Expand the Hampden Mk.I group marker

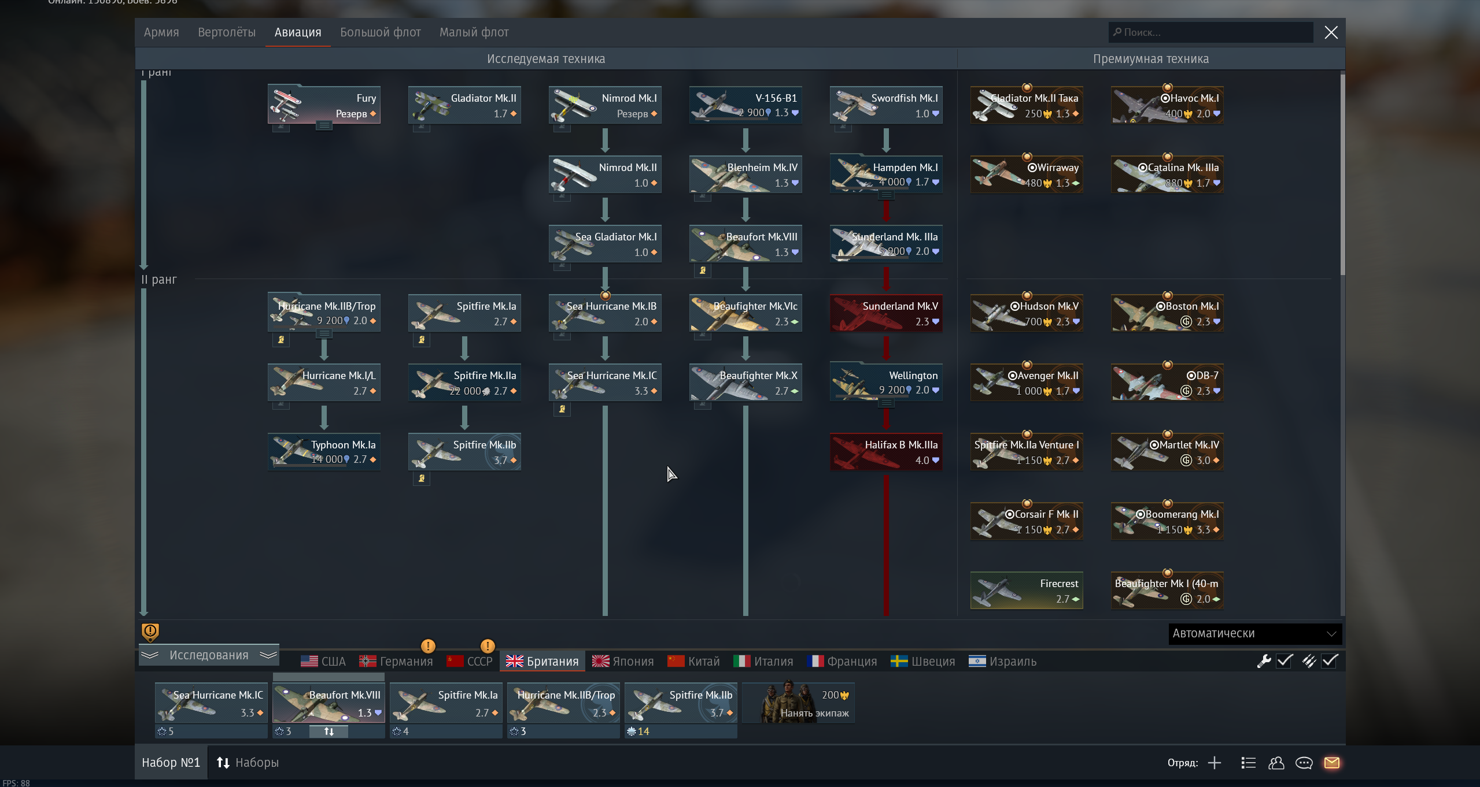887,195
